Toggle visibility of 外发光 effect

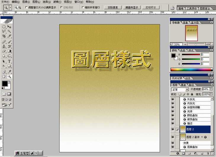[173, 99]
